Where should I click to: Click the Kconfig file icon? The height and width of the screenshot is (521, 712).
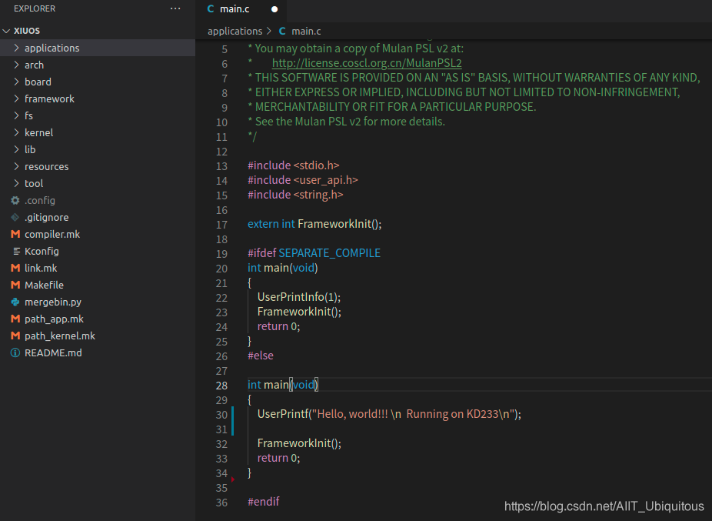(17, 251)
